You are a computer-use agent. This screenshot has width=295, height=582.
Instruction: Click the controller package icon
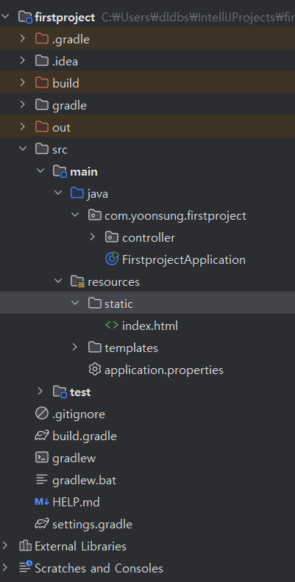pyautogui.click(x=112, y=237)
